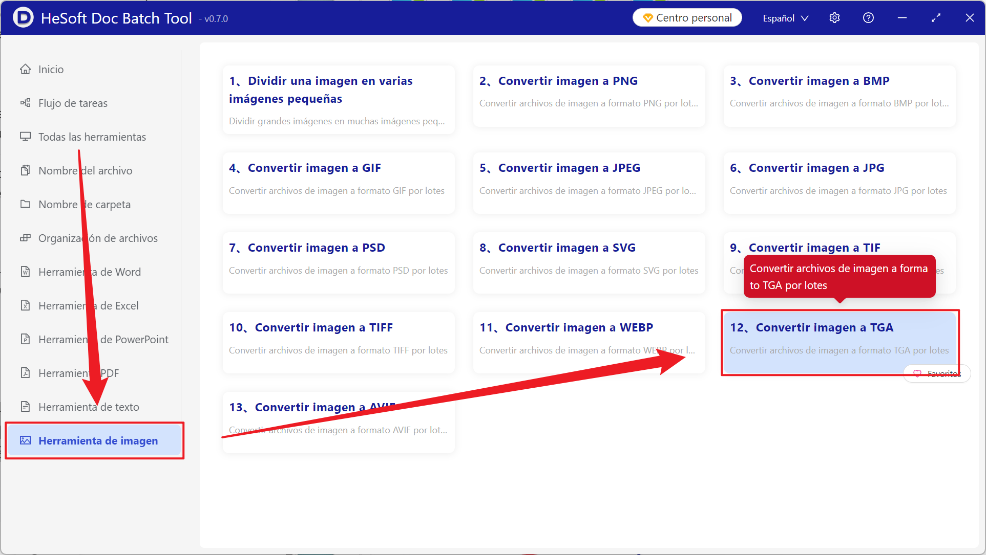Click the Todas las herramientas monitor icon
Screen dimensions: 986x555
[25, 137]
